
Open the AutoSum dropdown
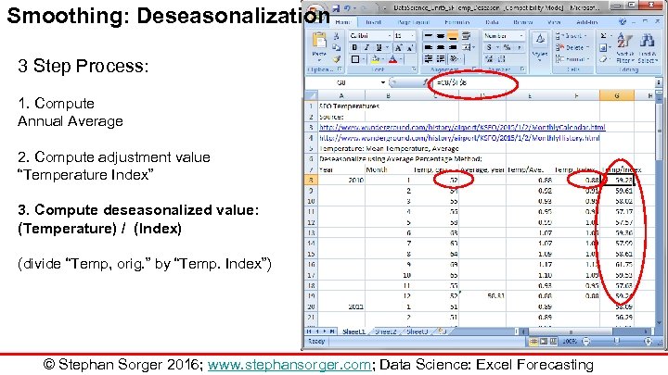610,36
